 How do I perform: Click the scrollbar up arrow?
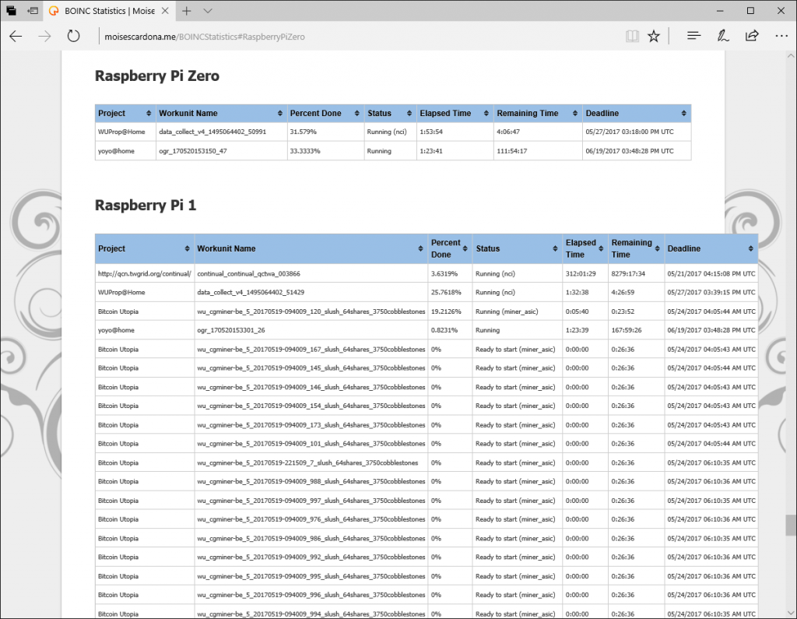click(791, 55)
